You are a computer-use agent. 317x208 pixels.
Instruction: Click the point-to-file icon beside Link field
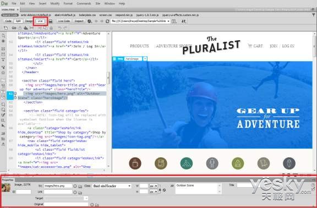[x=75, y=192]
